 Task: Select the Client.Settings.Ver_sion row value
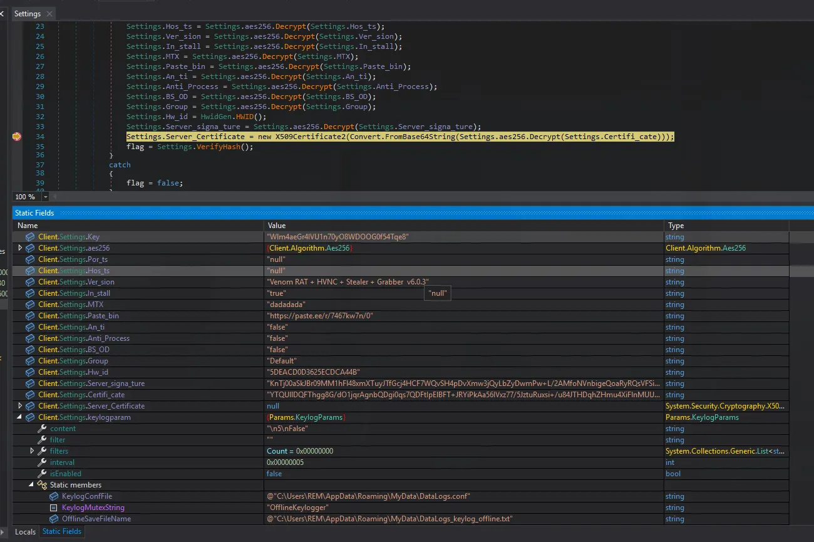coord(348,282)
